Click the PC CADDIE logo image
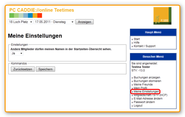 (162, 16)
